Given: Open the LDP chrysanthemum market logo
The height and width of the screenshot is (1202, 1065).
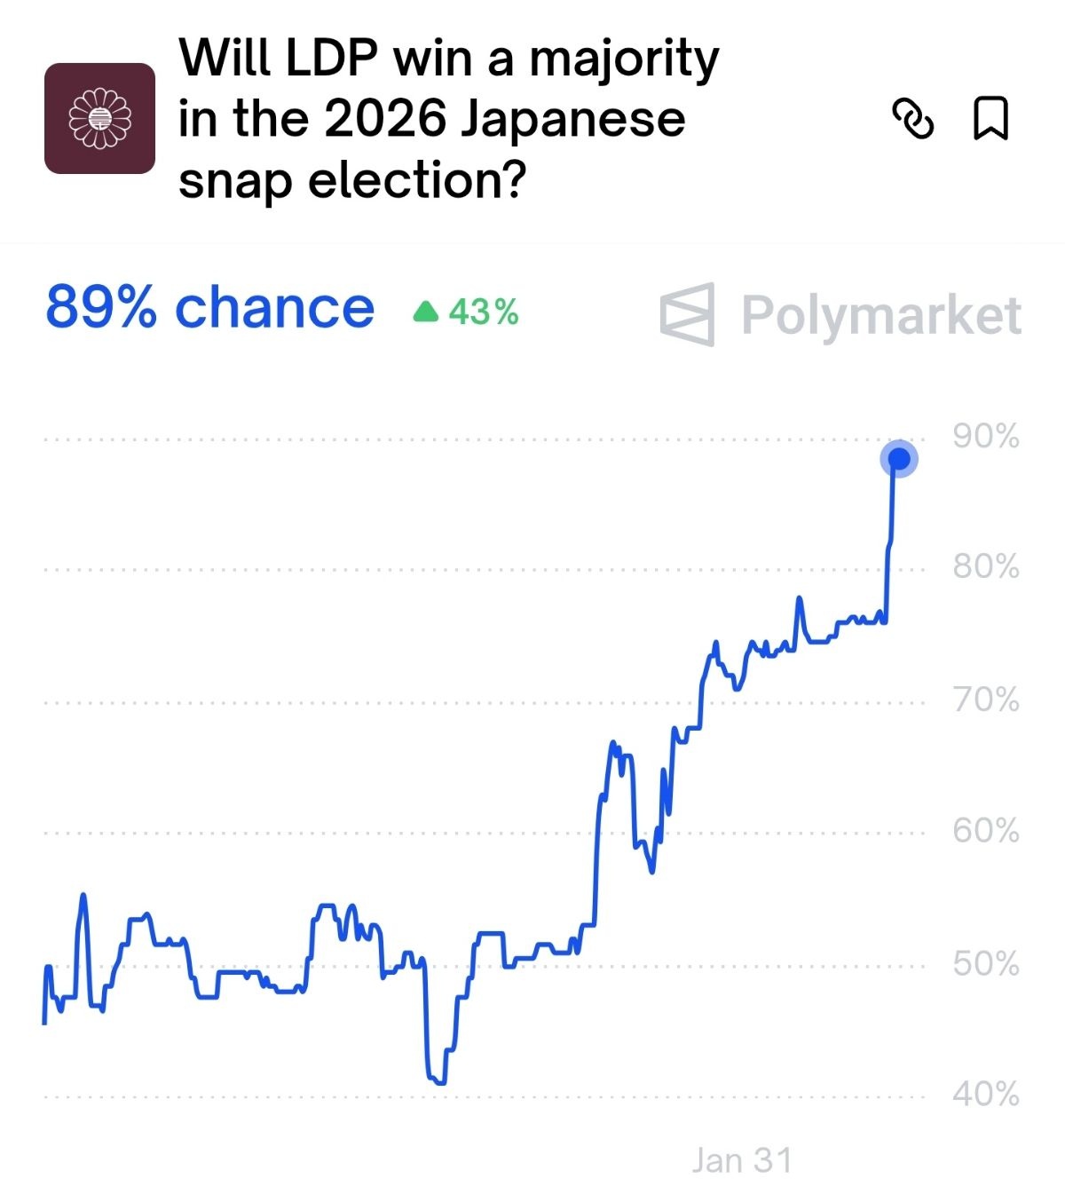Looking at the screenshot, I should coord(99,118).
